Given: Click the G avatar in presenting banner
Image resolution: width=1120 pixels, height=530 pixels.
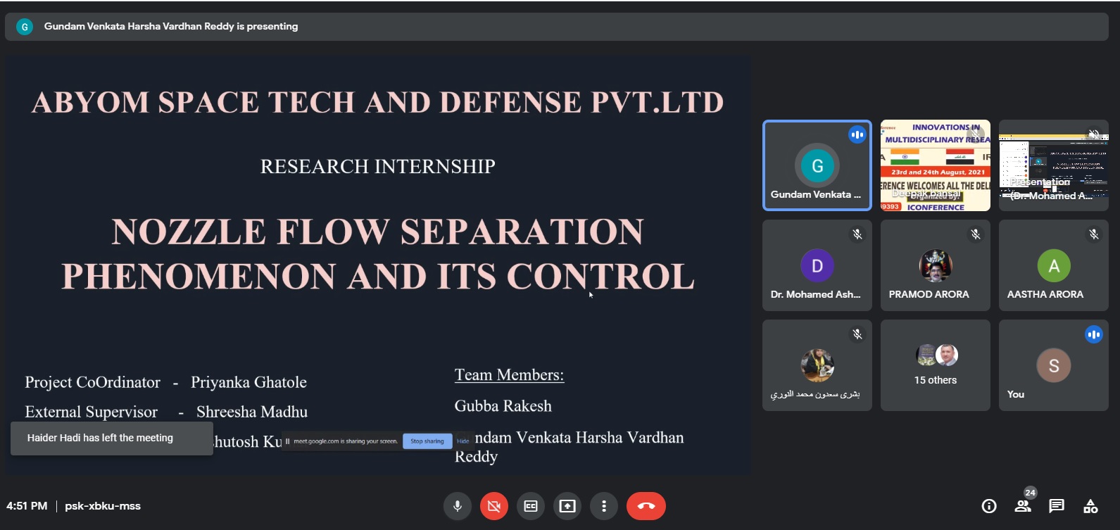Looking at the screenshot, I should coord(25,27).
